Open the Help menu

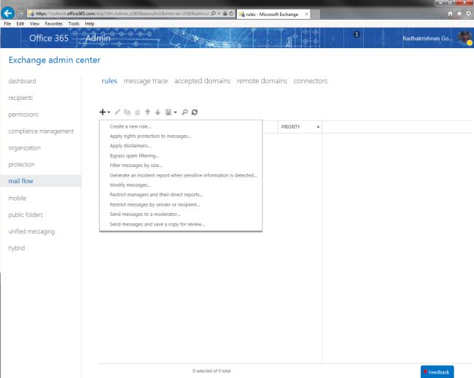point(90,23)
